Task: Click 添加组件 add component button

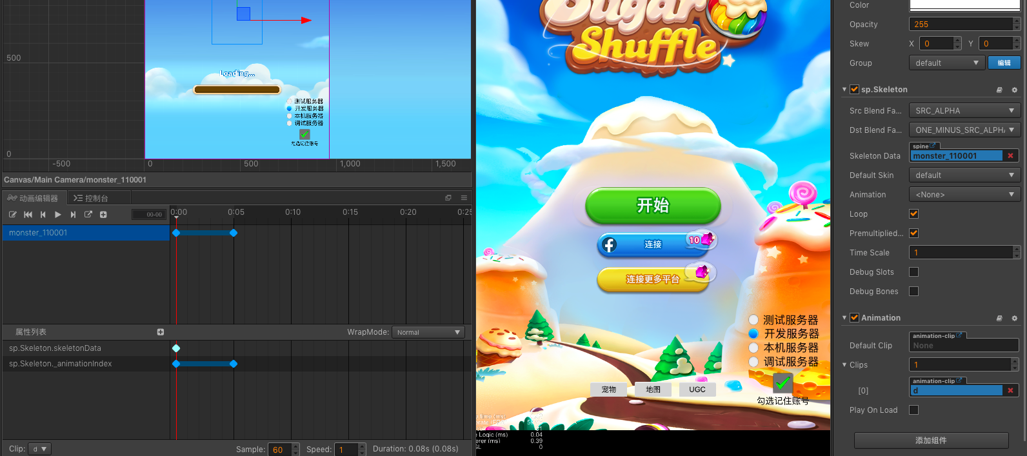Action: click(931, 441)
